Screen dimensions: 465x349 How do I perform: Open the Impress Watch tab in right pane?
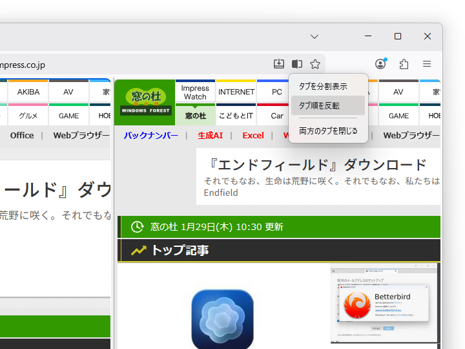[195, 92]
